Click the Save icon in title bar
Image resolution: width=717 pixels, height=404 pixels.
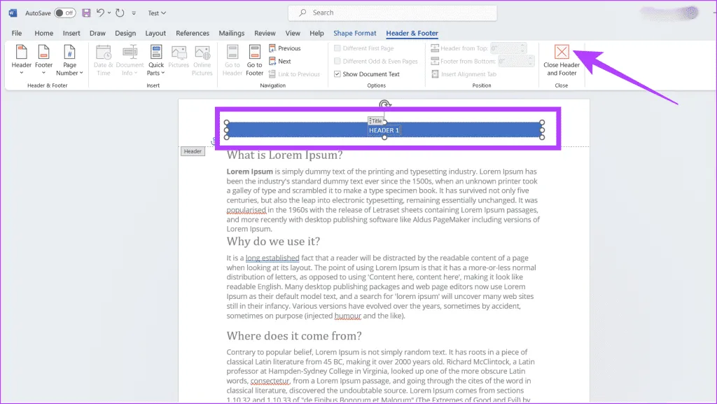point(86,13)
